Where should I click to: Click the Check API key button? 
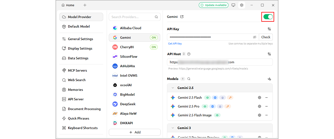pos(266,37)
